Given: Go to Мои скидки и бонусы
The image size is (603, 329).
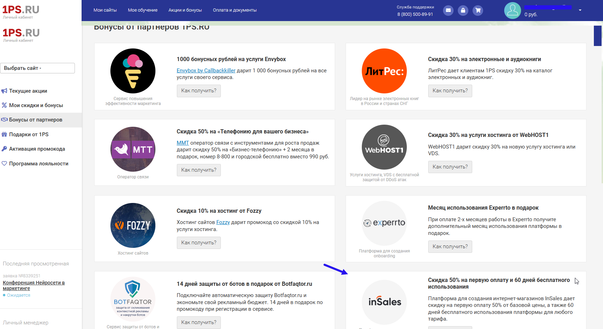Looking at the screenshot, I should [x=36, y=105].
